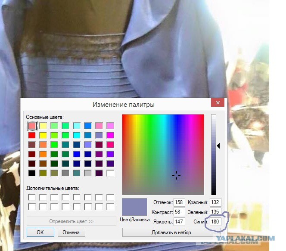The width and height of the screenshot is (286, 251).
Task: Click the crosshair in the color spectrum
Action: (x=176, y=175)
